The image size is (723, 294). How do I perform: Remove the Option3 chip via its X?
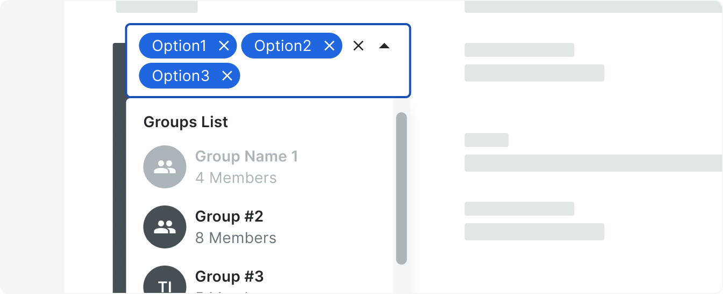pyautogui.click(x=227, y=76)
